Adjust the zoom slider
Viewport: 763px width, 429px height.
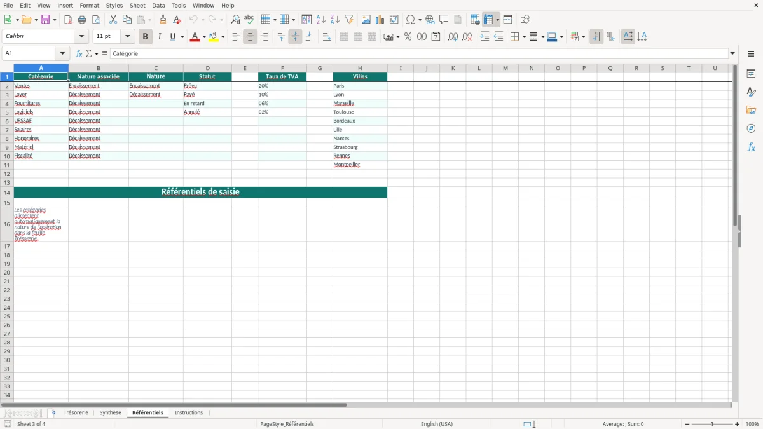[x=712, y=424]
